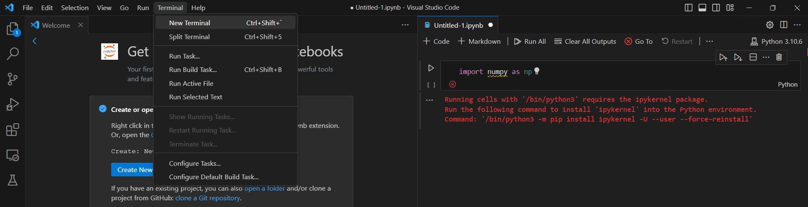808x207 pixels.
Task: Open Run and Debug view
Action: coord(13,104)
